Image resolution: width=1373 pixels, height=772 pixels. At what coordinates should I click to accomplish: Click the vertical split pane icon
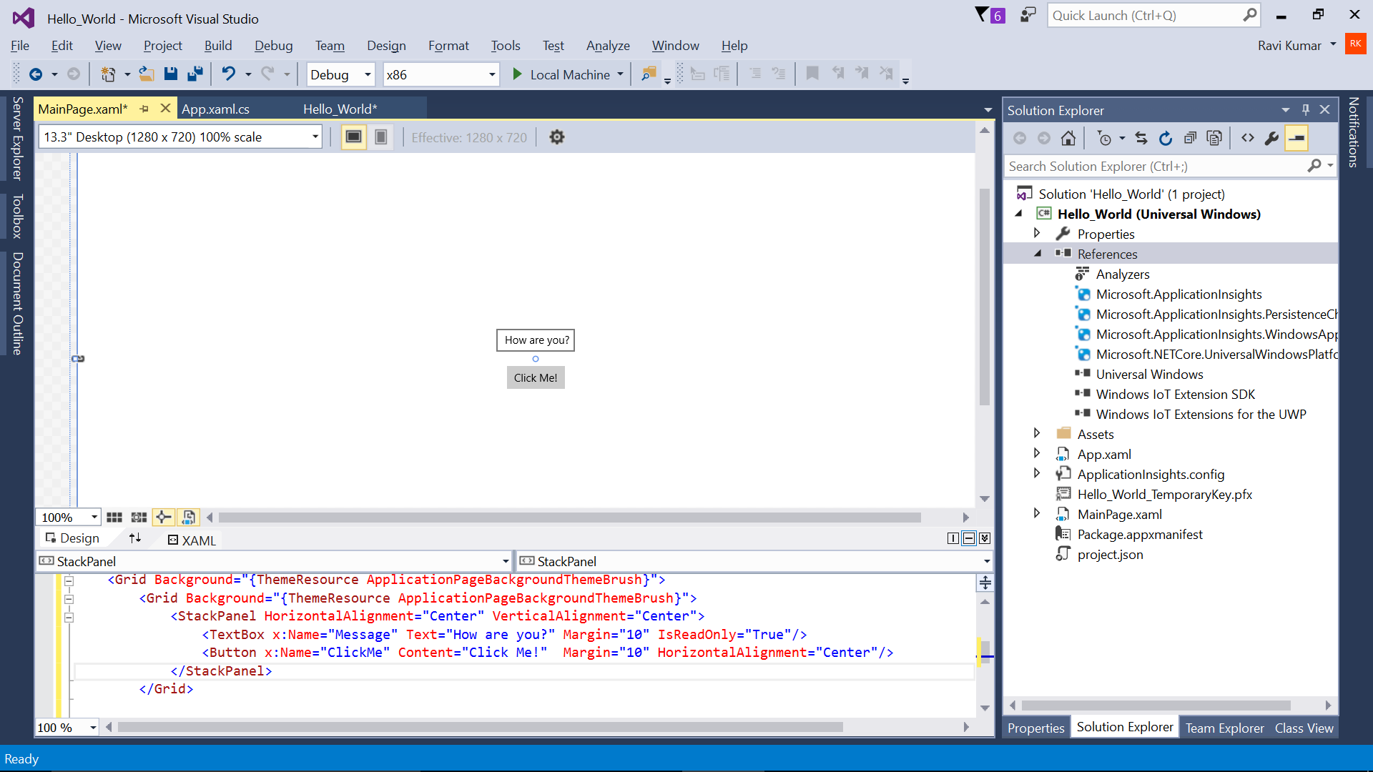[953, 538]
